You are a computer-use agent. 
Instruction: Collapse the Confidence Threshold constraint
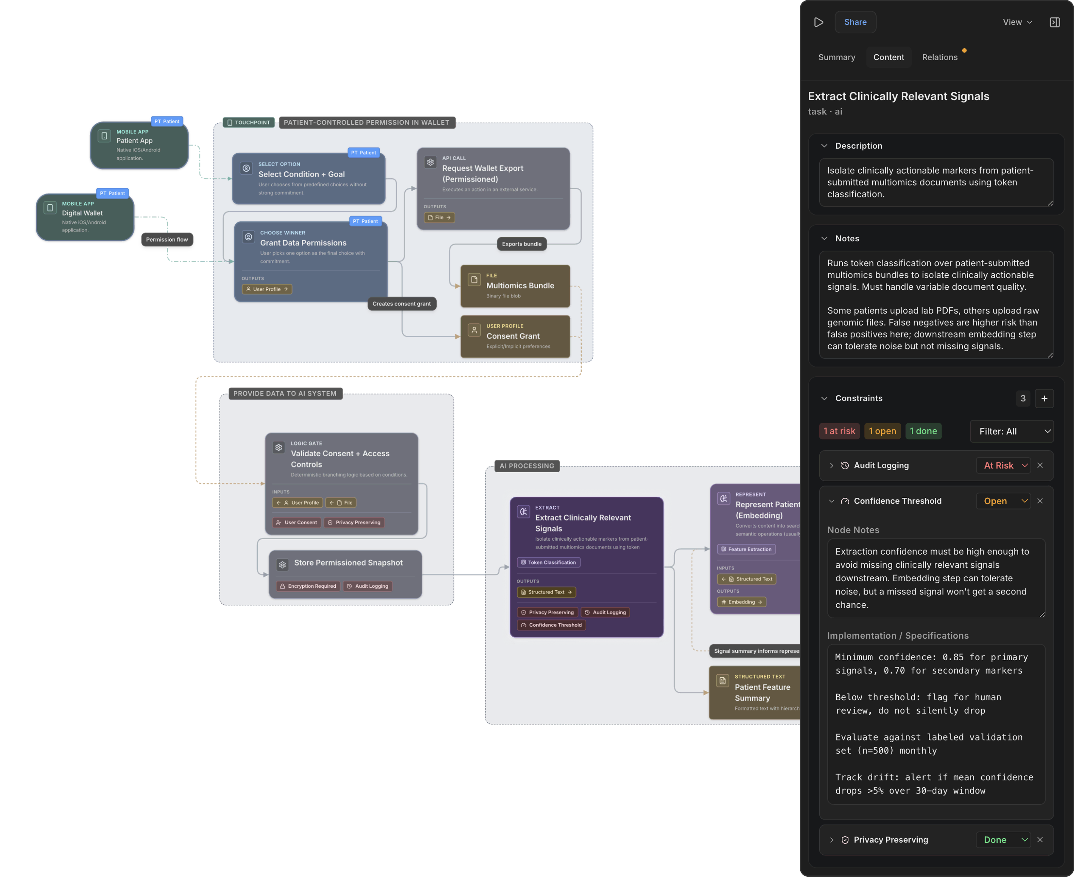[x=831, y=501]
